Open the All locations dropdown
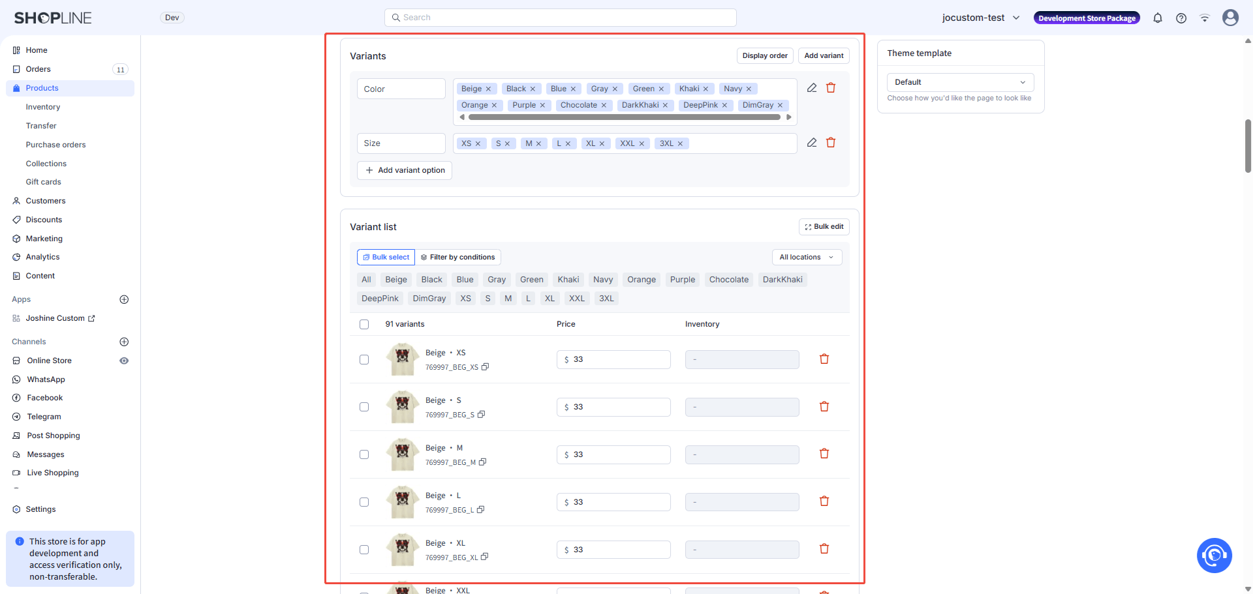This screenshot has height=594, width=1253. click(807, 258)
